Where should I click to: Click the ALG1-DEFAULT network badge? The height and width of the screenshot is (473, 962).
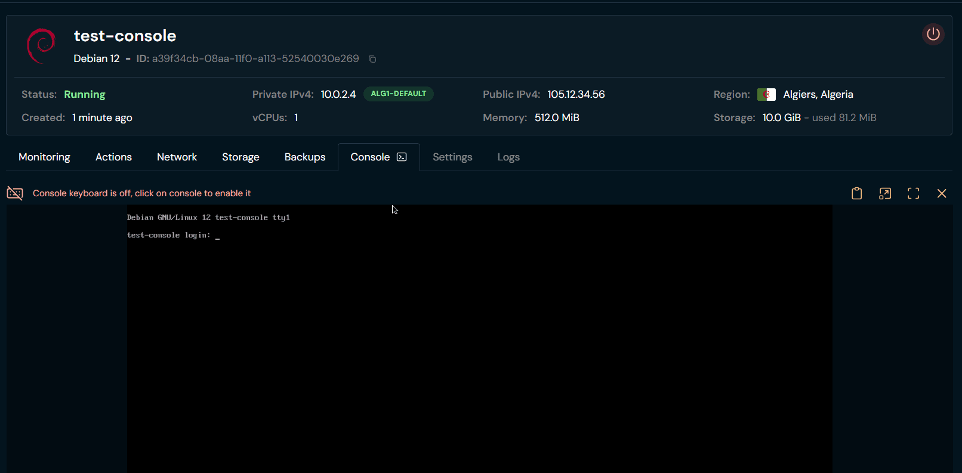tap(399, 94)
